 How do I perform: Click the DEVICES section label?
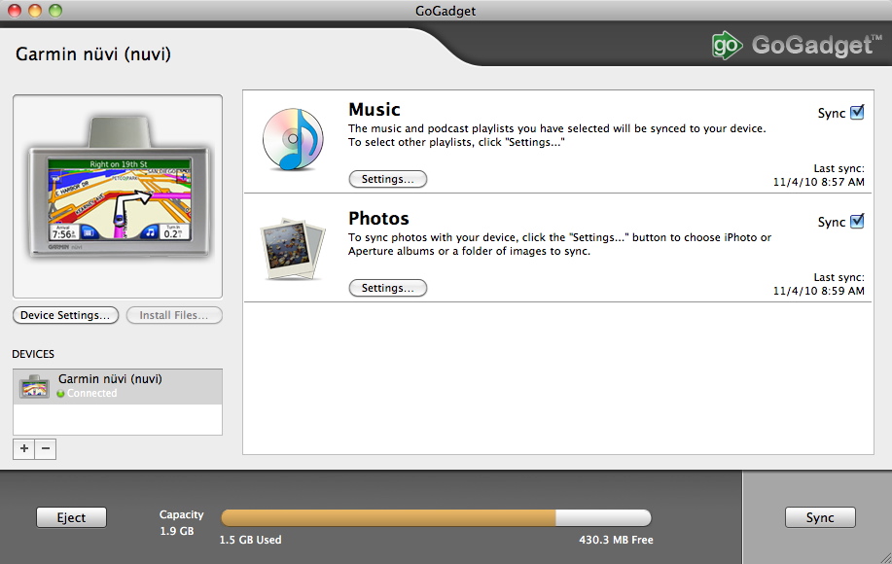[33, 354]
